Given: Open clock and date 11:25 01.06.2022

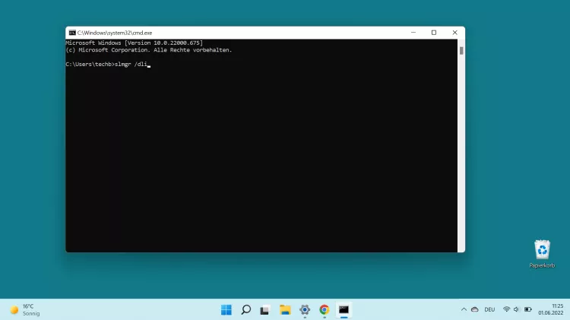Looking at the screenshot, I should pyautogui.click(x=551, y=309).
